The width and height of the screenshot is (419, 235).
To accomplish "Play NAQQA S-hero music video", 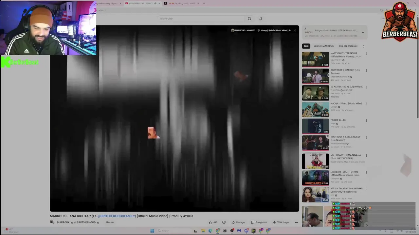I will pyautogui.click(x=316, y=109).
